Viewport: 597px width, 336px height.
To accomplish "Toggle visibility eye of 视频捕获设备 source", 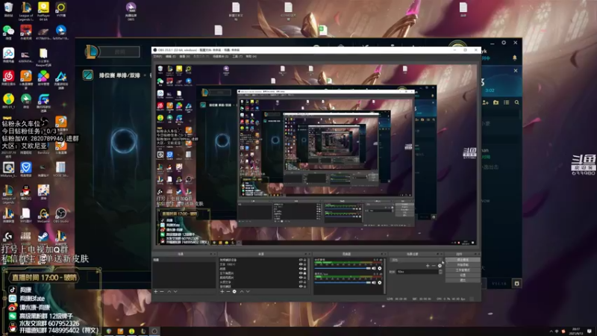I will coord(301,260).
